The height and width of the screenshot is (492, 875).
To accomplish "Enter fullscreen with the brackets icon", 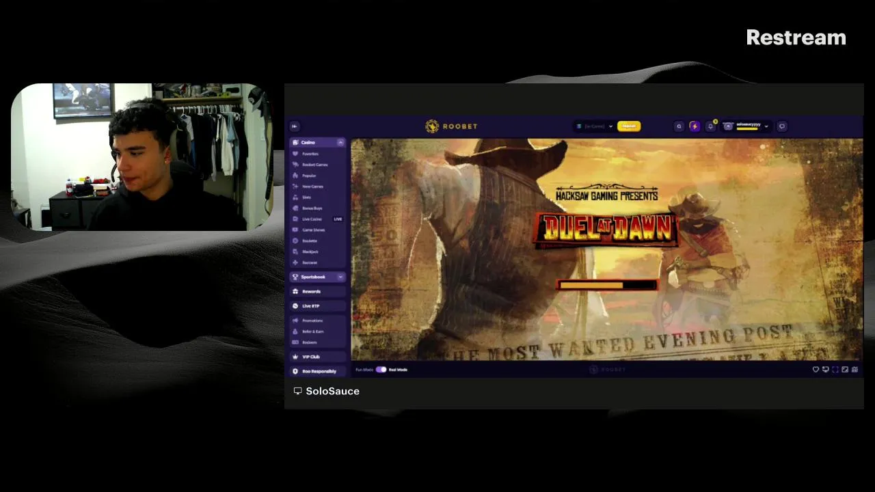I will 835,370.
